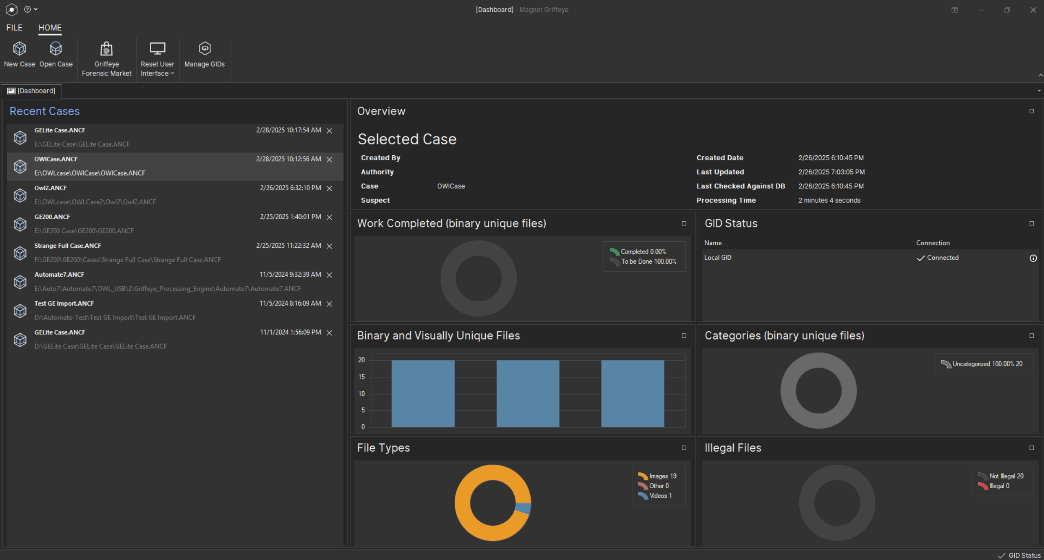Collapse the ribbon with the chevron
This screenshot has height=560, width=1044.
point(1040,75)
